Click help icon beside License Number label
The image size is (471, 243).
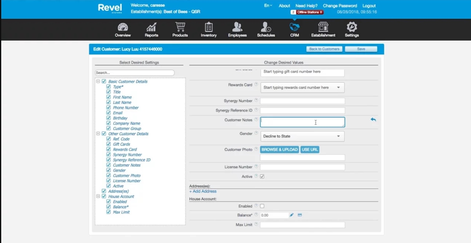[x=256, y=167]
